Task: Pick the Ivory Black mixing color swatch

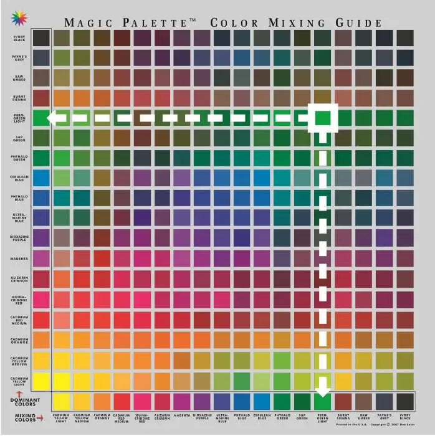Action: pyautogui.click(x=405, y=402)
